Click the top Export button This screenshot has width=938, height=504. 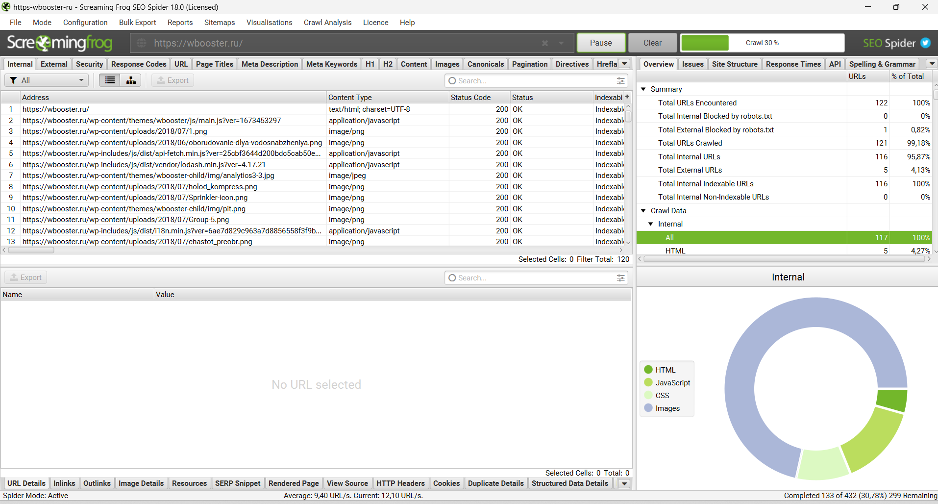173,80
